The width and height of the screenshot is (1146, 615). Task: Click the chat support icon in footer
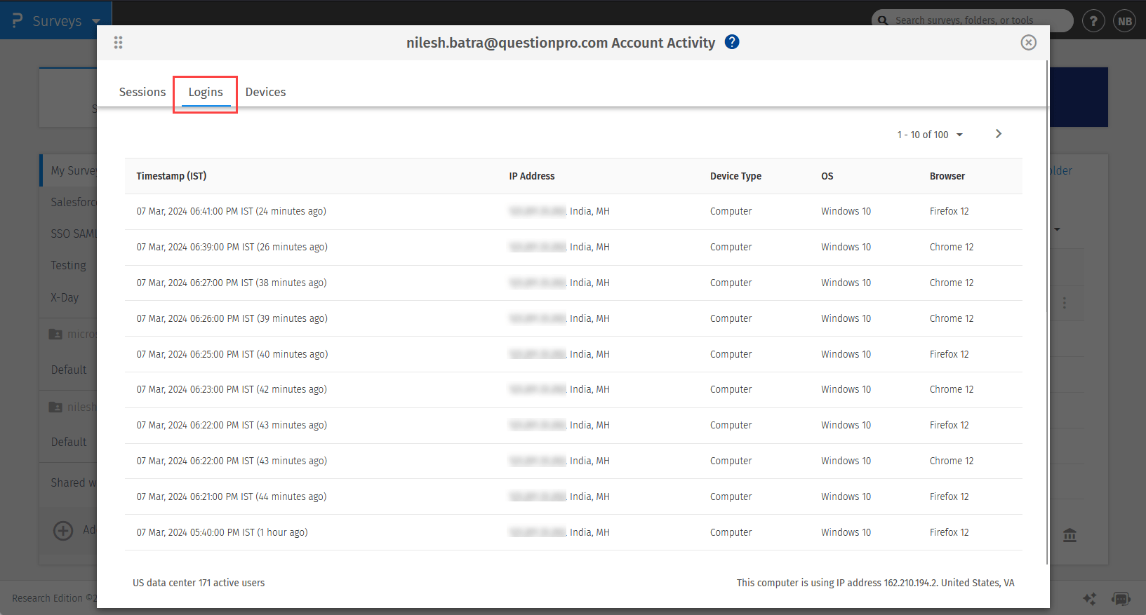pyautogui.click(x=1121, y=598)
